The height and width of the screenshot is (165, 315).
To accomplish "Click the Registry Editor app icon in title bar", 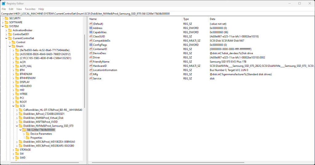I will coord(3,3).
